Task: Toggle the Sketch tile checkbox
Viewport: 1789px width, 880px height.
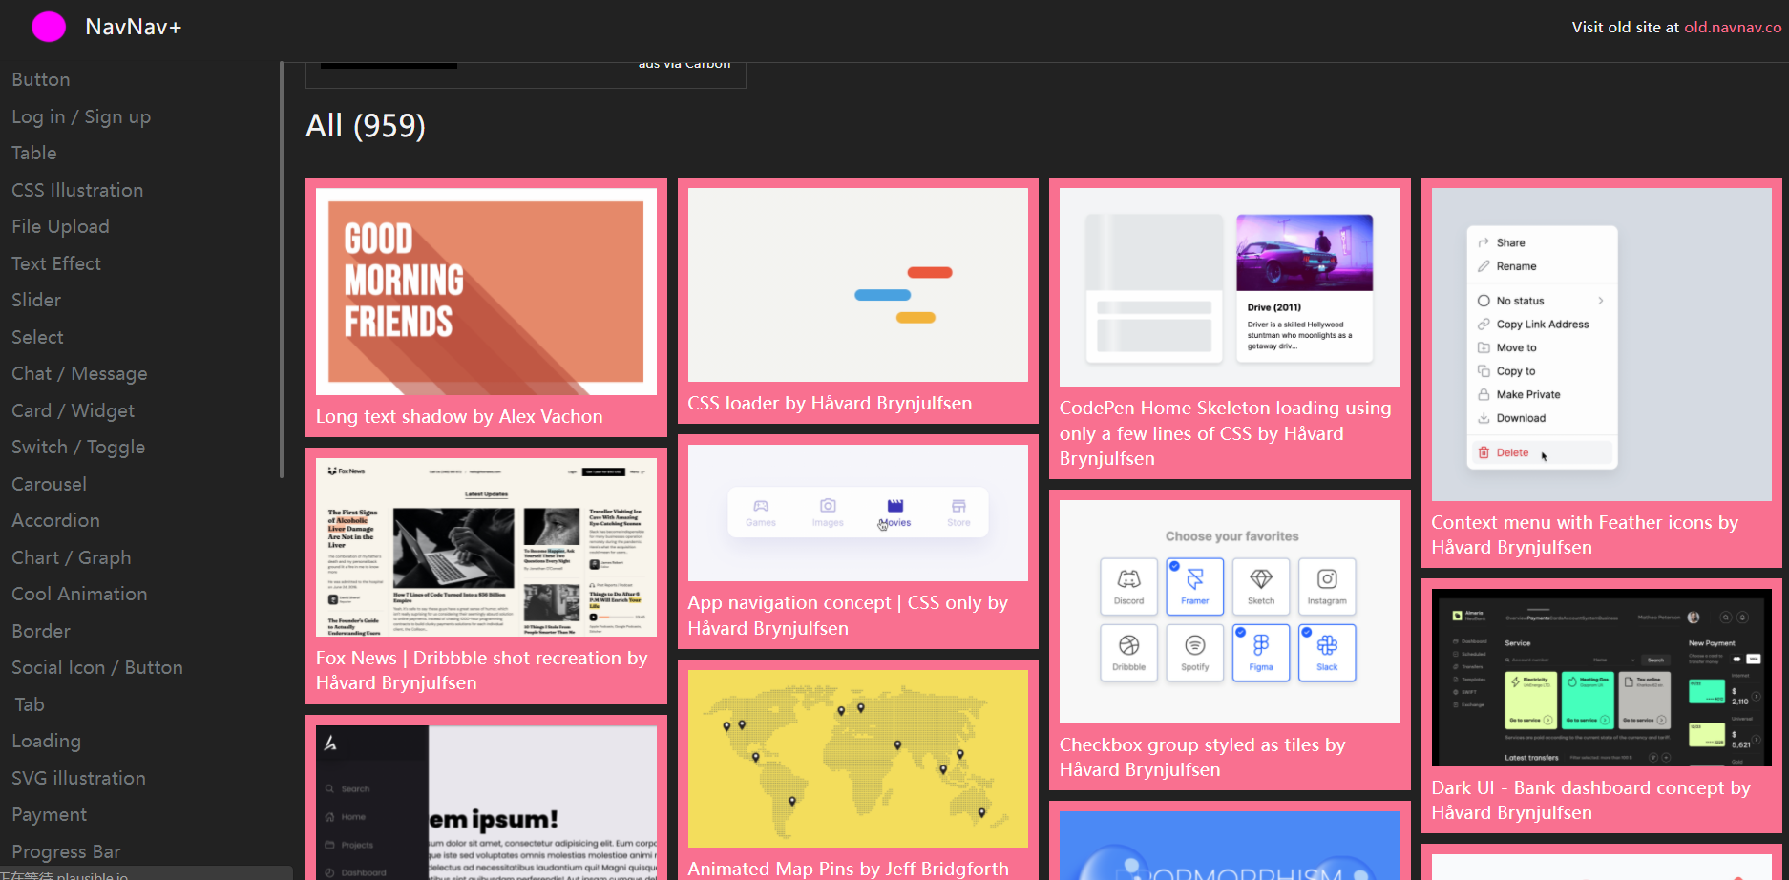Action: coord(1261,586)
